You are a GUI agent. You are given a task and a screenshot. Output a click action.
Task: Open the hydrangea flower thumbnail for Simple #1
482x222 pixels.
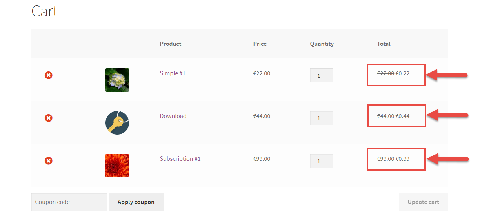(x=117, y=80)
